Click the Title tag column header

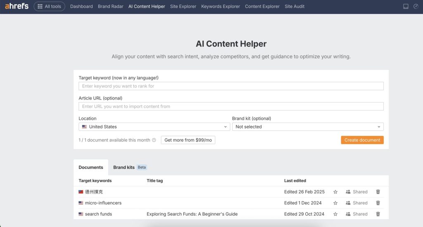pyautogui.click(x=155, y=181)
